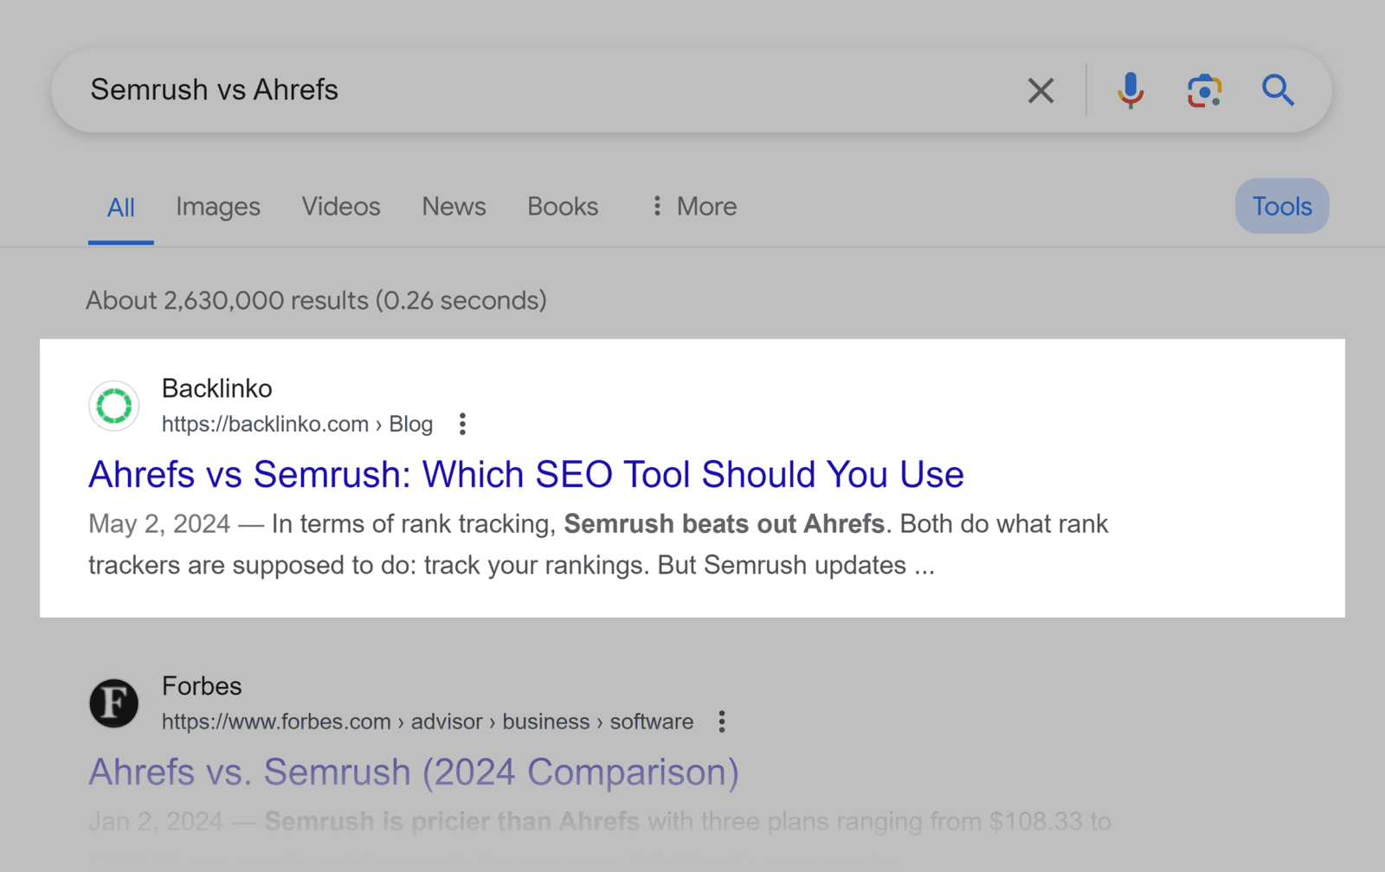The height and width of the screenshot is (872, 1385).
Task: Switch to the Videos tab
Action: coord(340,207)
